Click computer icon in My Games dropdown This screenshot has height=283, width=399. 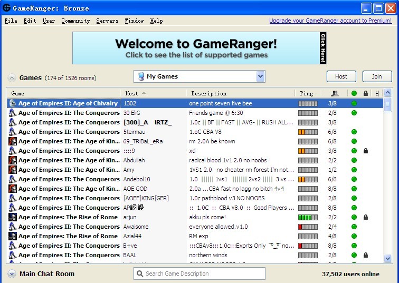(x=141, y=76)
